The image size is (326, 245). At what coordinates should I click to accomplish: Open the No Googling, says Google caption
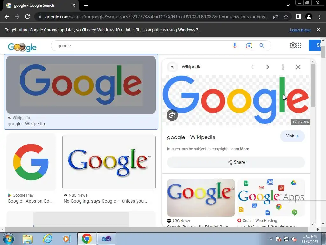click(x=106, y=201)
